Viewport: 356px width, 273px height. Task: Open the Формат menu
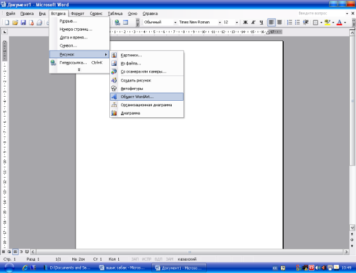point(78,14)
